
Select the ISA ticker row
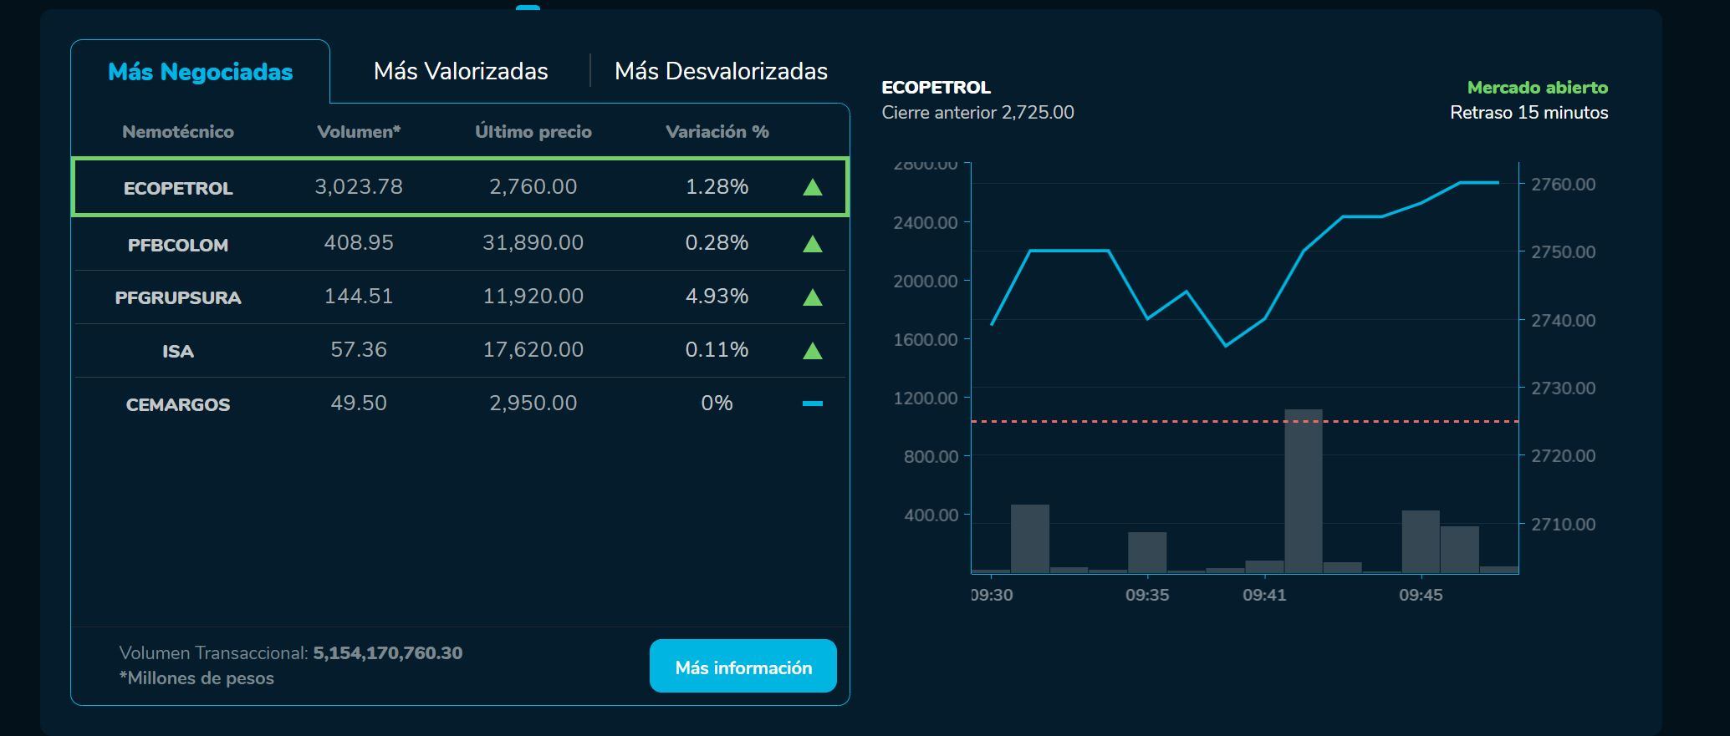(178, 351)
